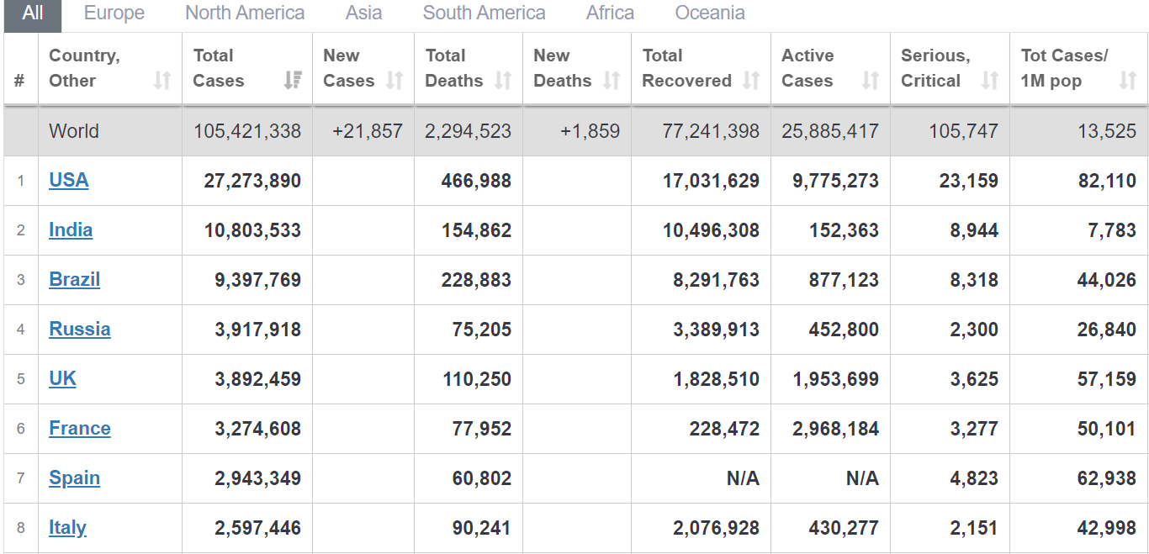Switch to the Europe tab
The width and height of the screenshot is (1149, 554).
click(114, 13)
